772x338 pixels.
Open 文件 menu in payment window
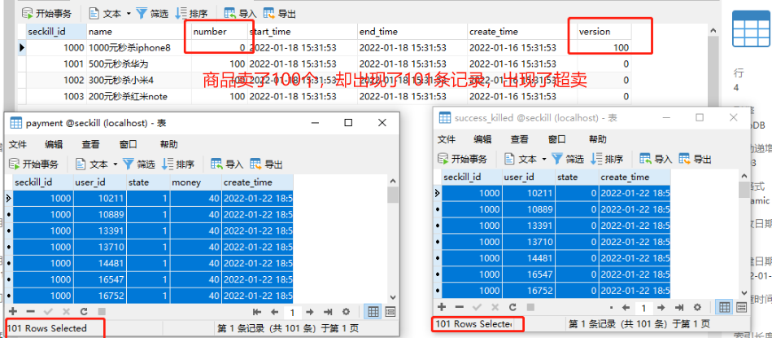[x=18, y=144]
